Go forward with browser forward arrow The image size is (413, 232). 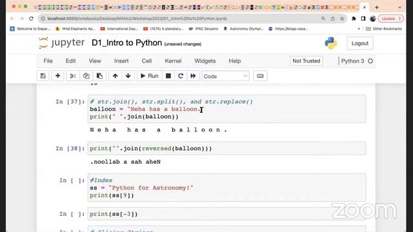pyautogui.click(x=22, y=19)
